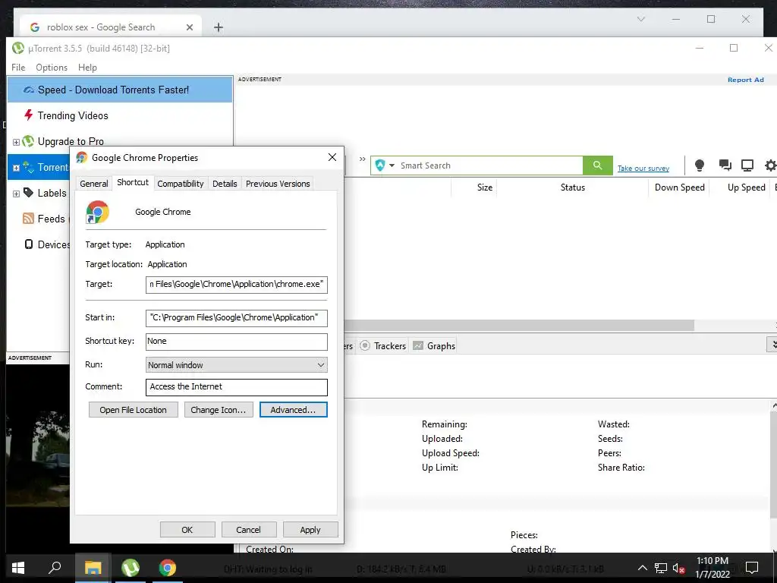Show hidden system tray icons

(642, 568)
